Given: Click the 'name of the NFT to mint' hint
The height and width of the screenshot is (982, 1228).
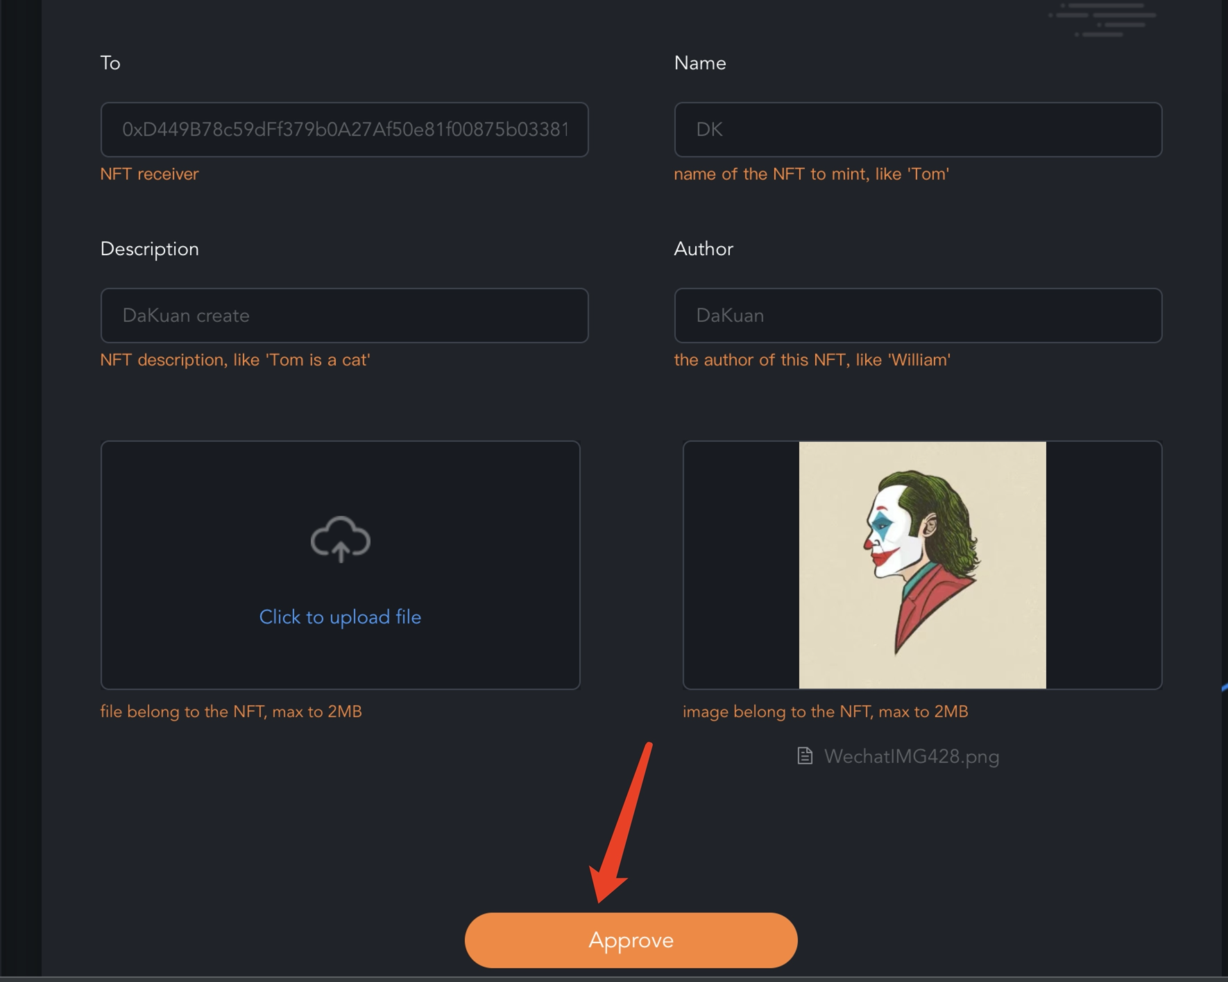Looking at the screenshot, I should pos(811,174).
